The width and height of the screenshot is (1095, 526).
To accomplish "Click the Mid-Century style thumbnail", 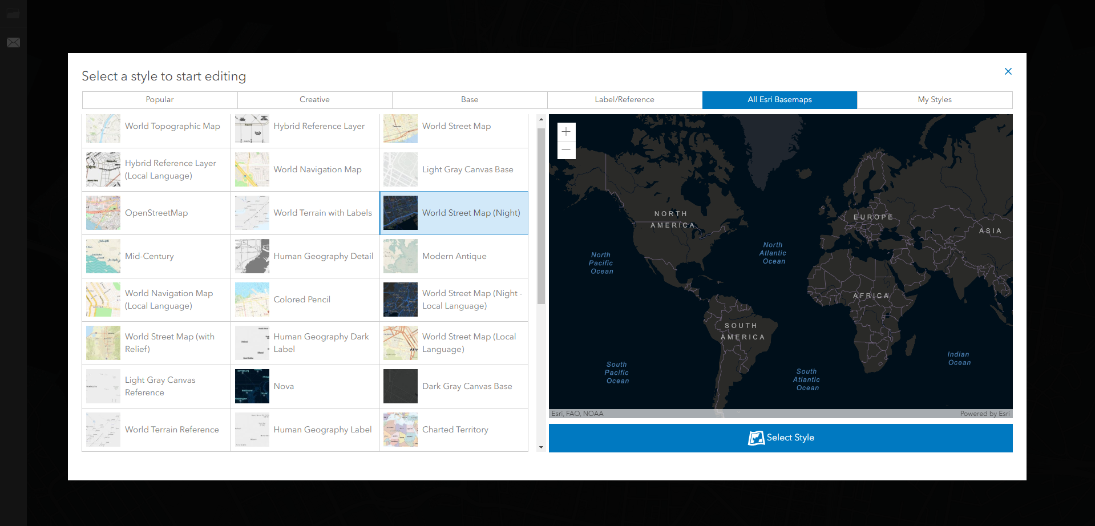I will coord(103,256).
